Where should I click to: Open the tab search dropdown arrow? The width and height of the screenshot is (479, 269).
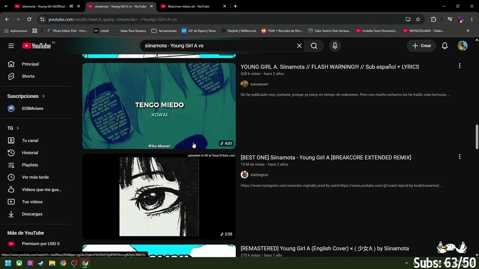coord(6,6)
